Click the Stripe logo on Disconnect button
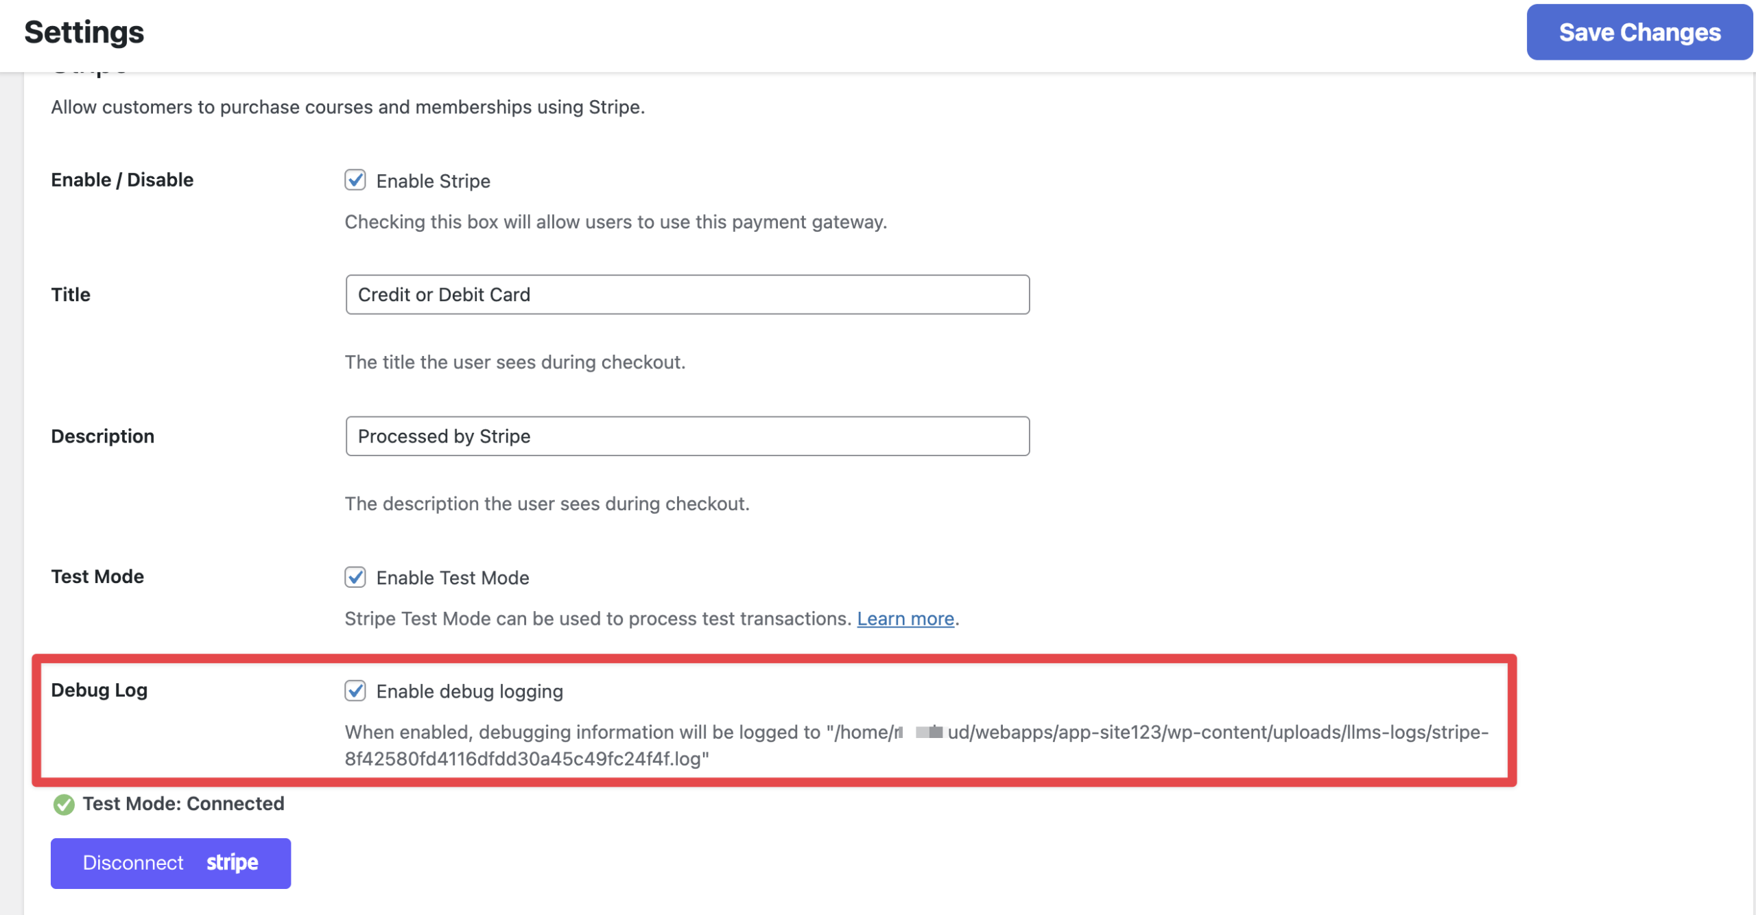Screen dimensions: 1756x915 tap(232, 862)
